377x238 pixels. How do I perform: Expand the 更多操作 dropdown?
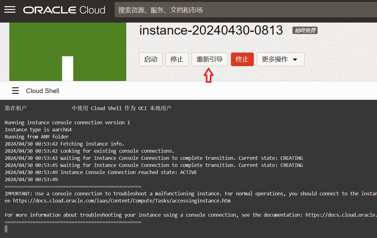[x=280, y=59]
